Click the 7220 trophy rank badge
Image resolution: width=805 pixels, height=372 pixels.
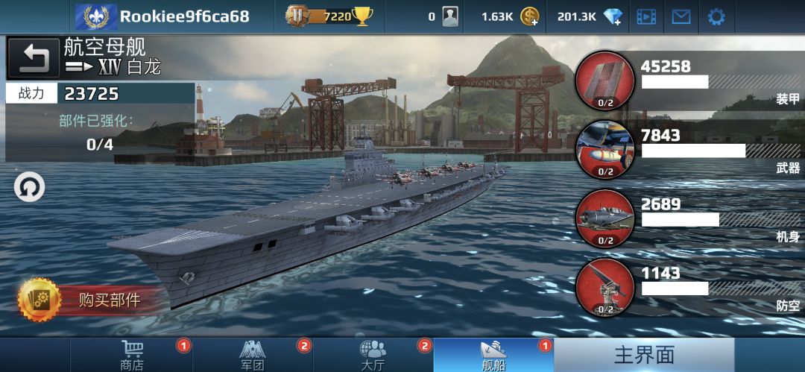click(329, 16)
